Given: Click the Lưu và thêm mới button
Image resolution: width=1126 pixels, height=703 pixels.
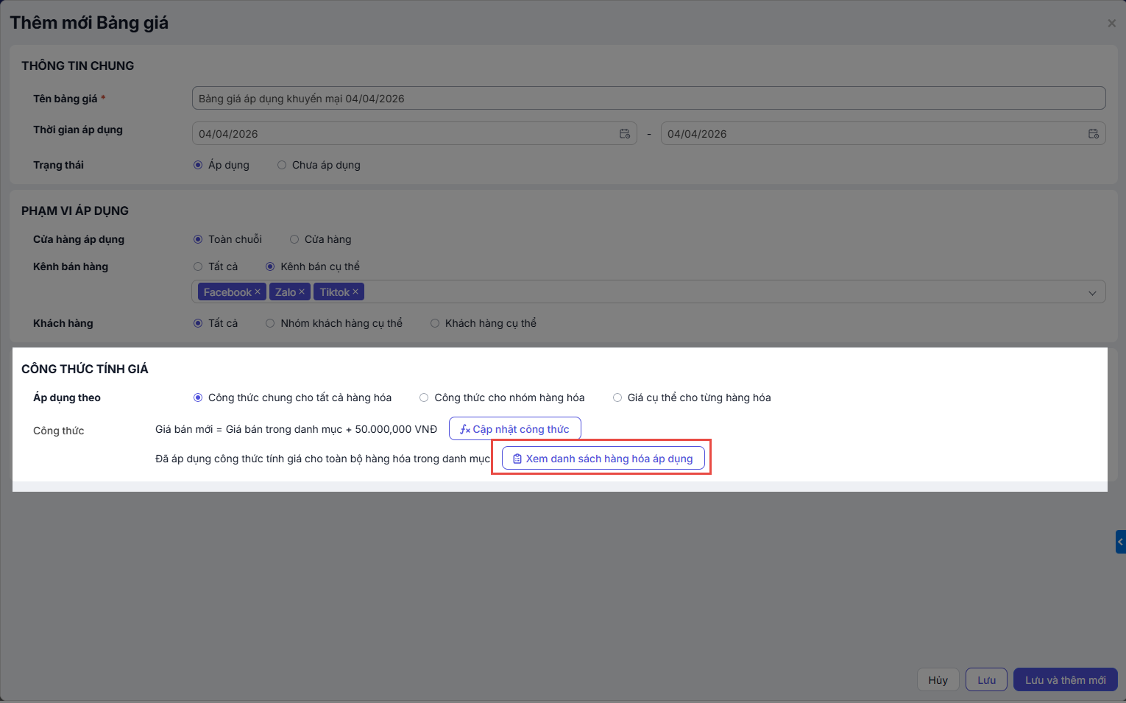Looking at the screenshot, I should click(1065, 680).
